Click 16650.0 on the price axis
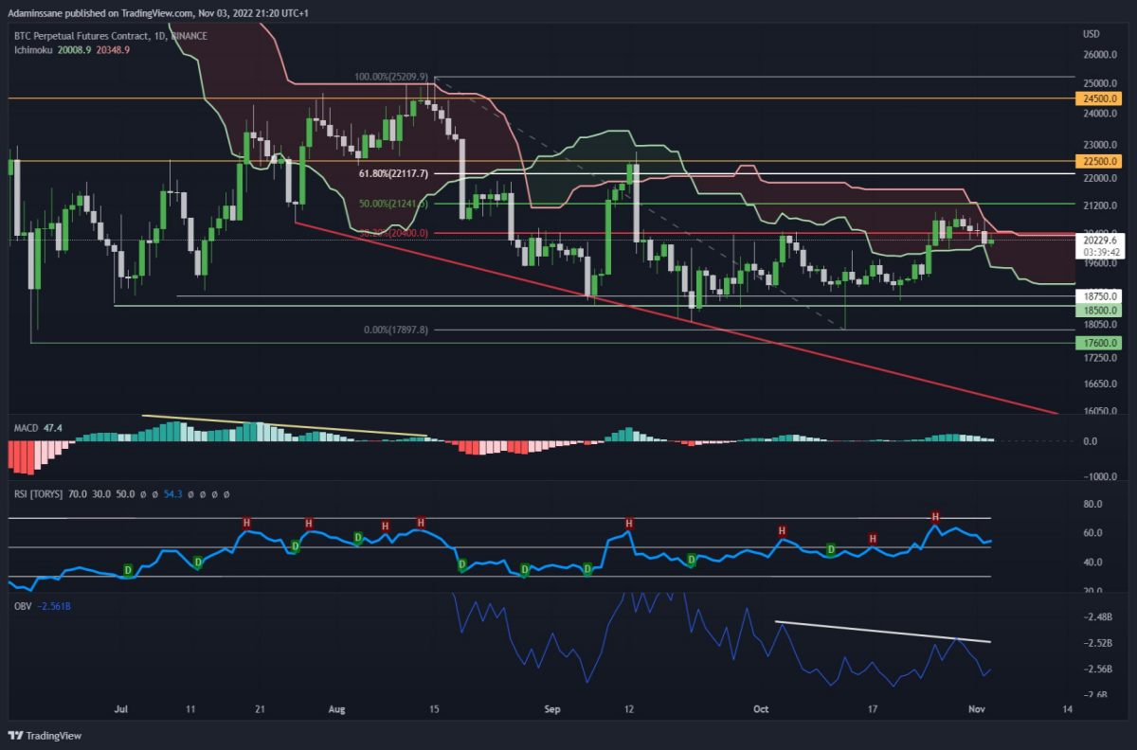The height and width of the screenshot is (750, 1137). (1101, 384)
